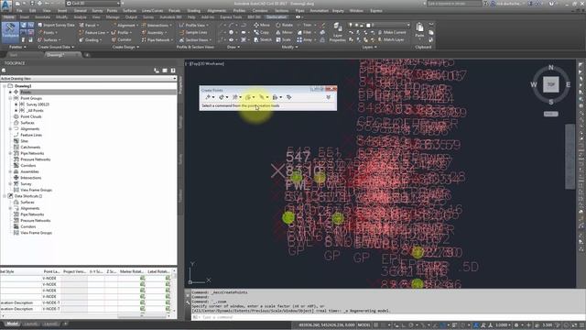Select Survey 100123 point group
Viewport: 586px width, 330px height.
click(x=38, y=104)
